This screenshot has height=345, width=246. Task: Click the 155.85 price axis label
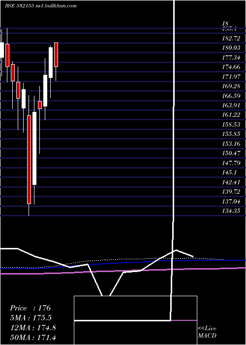tap(231, 134)
